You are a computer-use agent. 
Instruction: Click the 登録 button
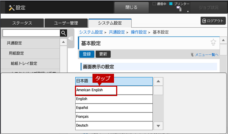pyautogui.click(x=87, y=54)
